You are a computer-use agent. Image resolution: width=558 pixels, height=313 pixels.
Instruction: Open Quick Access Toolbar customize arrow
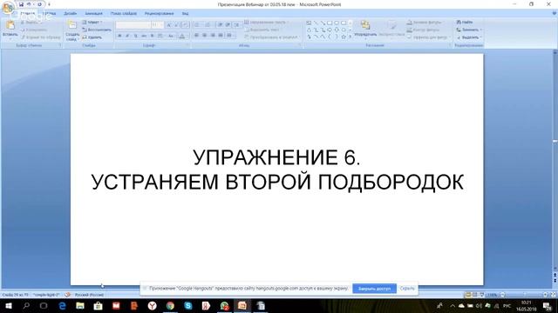tap(49, 4)
